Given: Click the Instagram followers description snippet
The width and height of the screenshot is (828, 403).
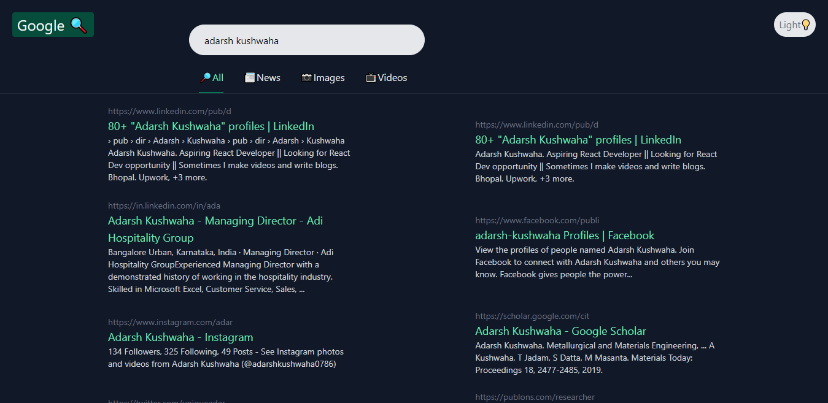Looking at the screenshot, I should click(x=226, y=358).
